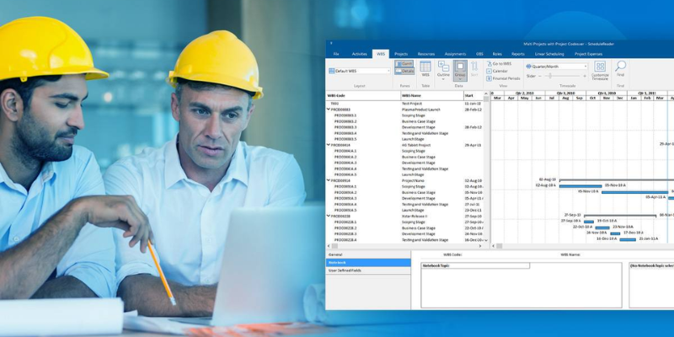This screenshot has height=337, width=674.
Task: Open Customize Timescale
Action: [x=600, y=69]
